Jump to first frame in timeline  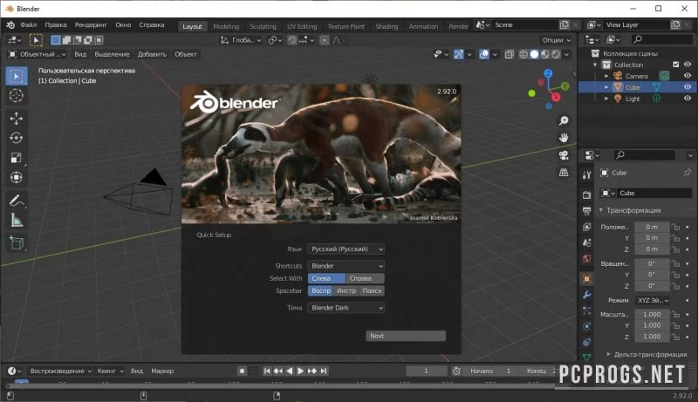pyautogui.click(x=267, y=371)
